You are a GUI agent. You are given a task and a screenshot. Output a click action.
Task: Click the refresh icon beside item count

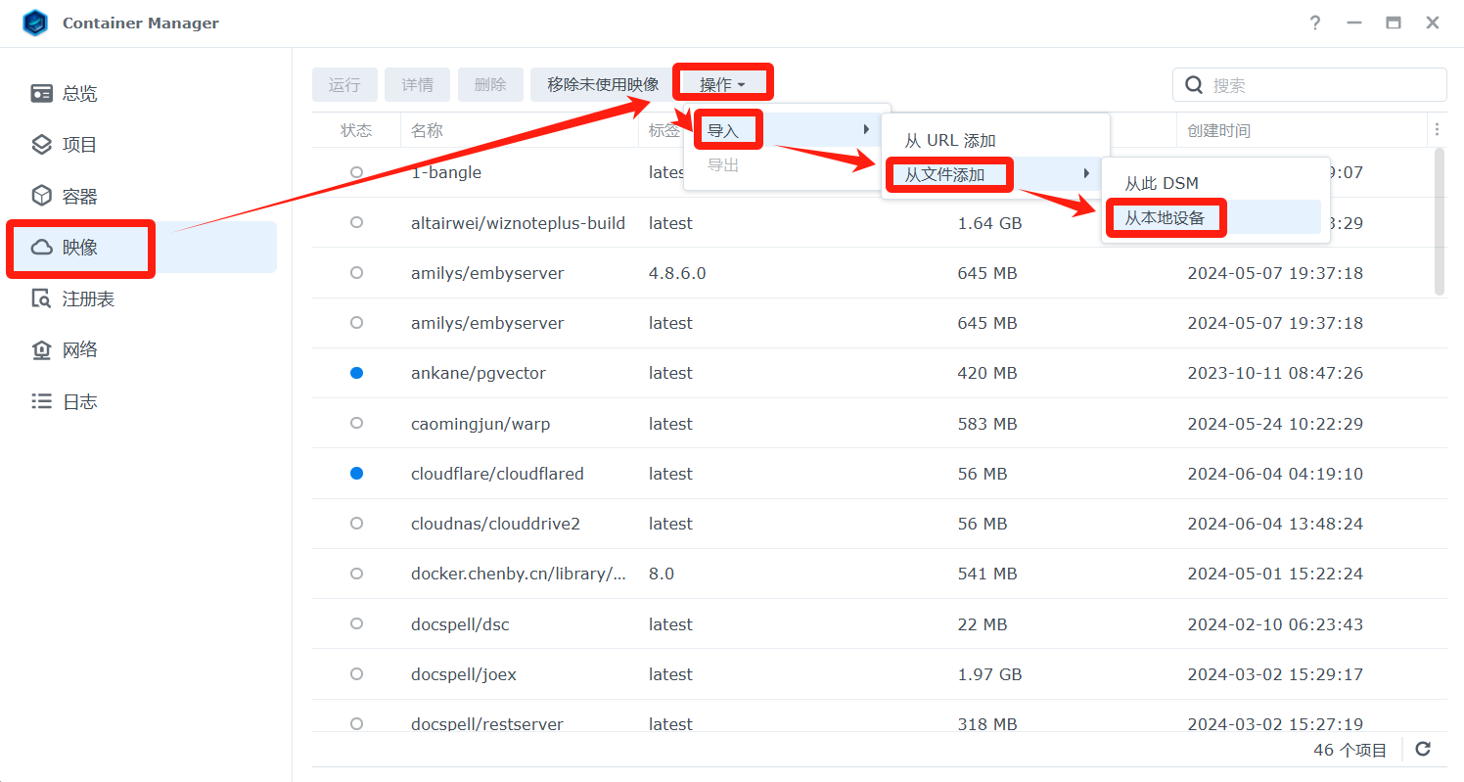(x=1423, y=750)
